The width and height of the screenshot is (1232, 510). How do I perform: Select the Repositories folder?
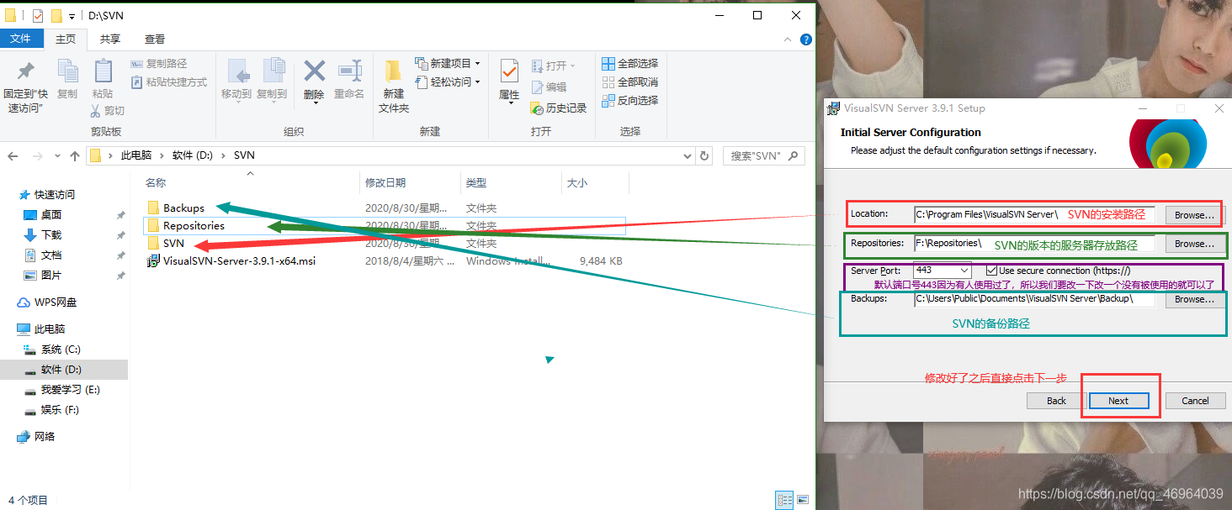194,225
